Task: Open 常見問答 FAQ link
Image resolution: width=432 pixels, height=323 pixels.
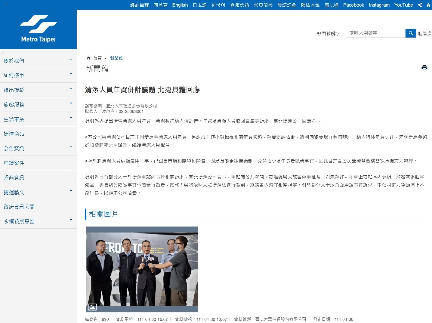Action: pos(263,5)
